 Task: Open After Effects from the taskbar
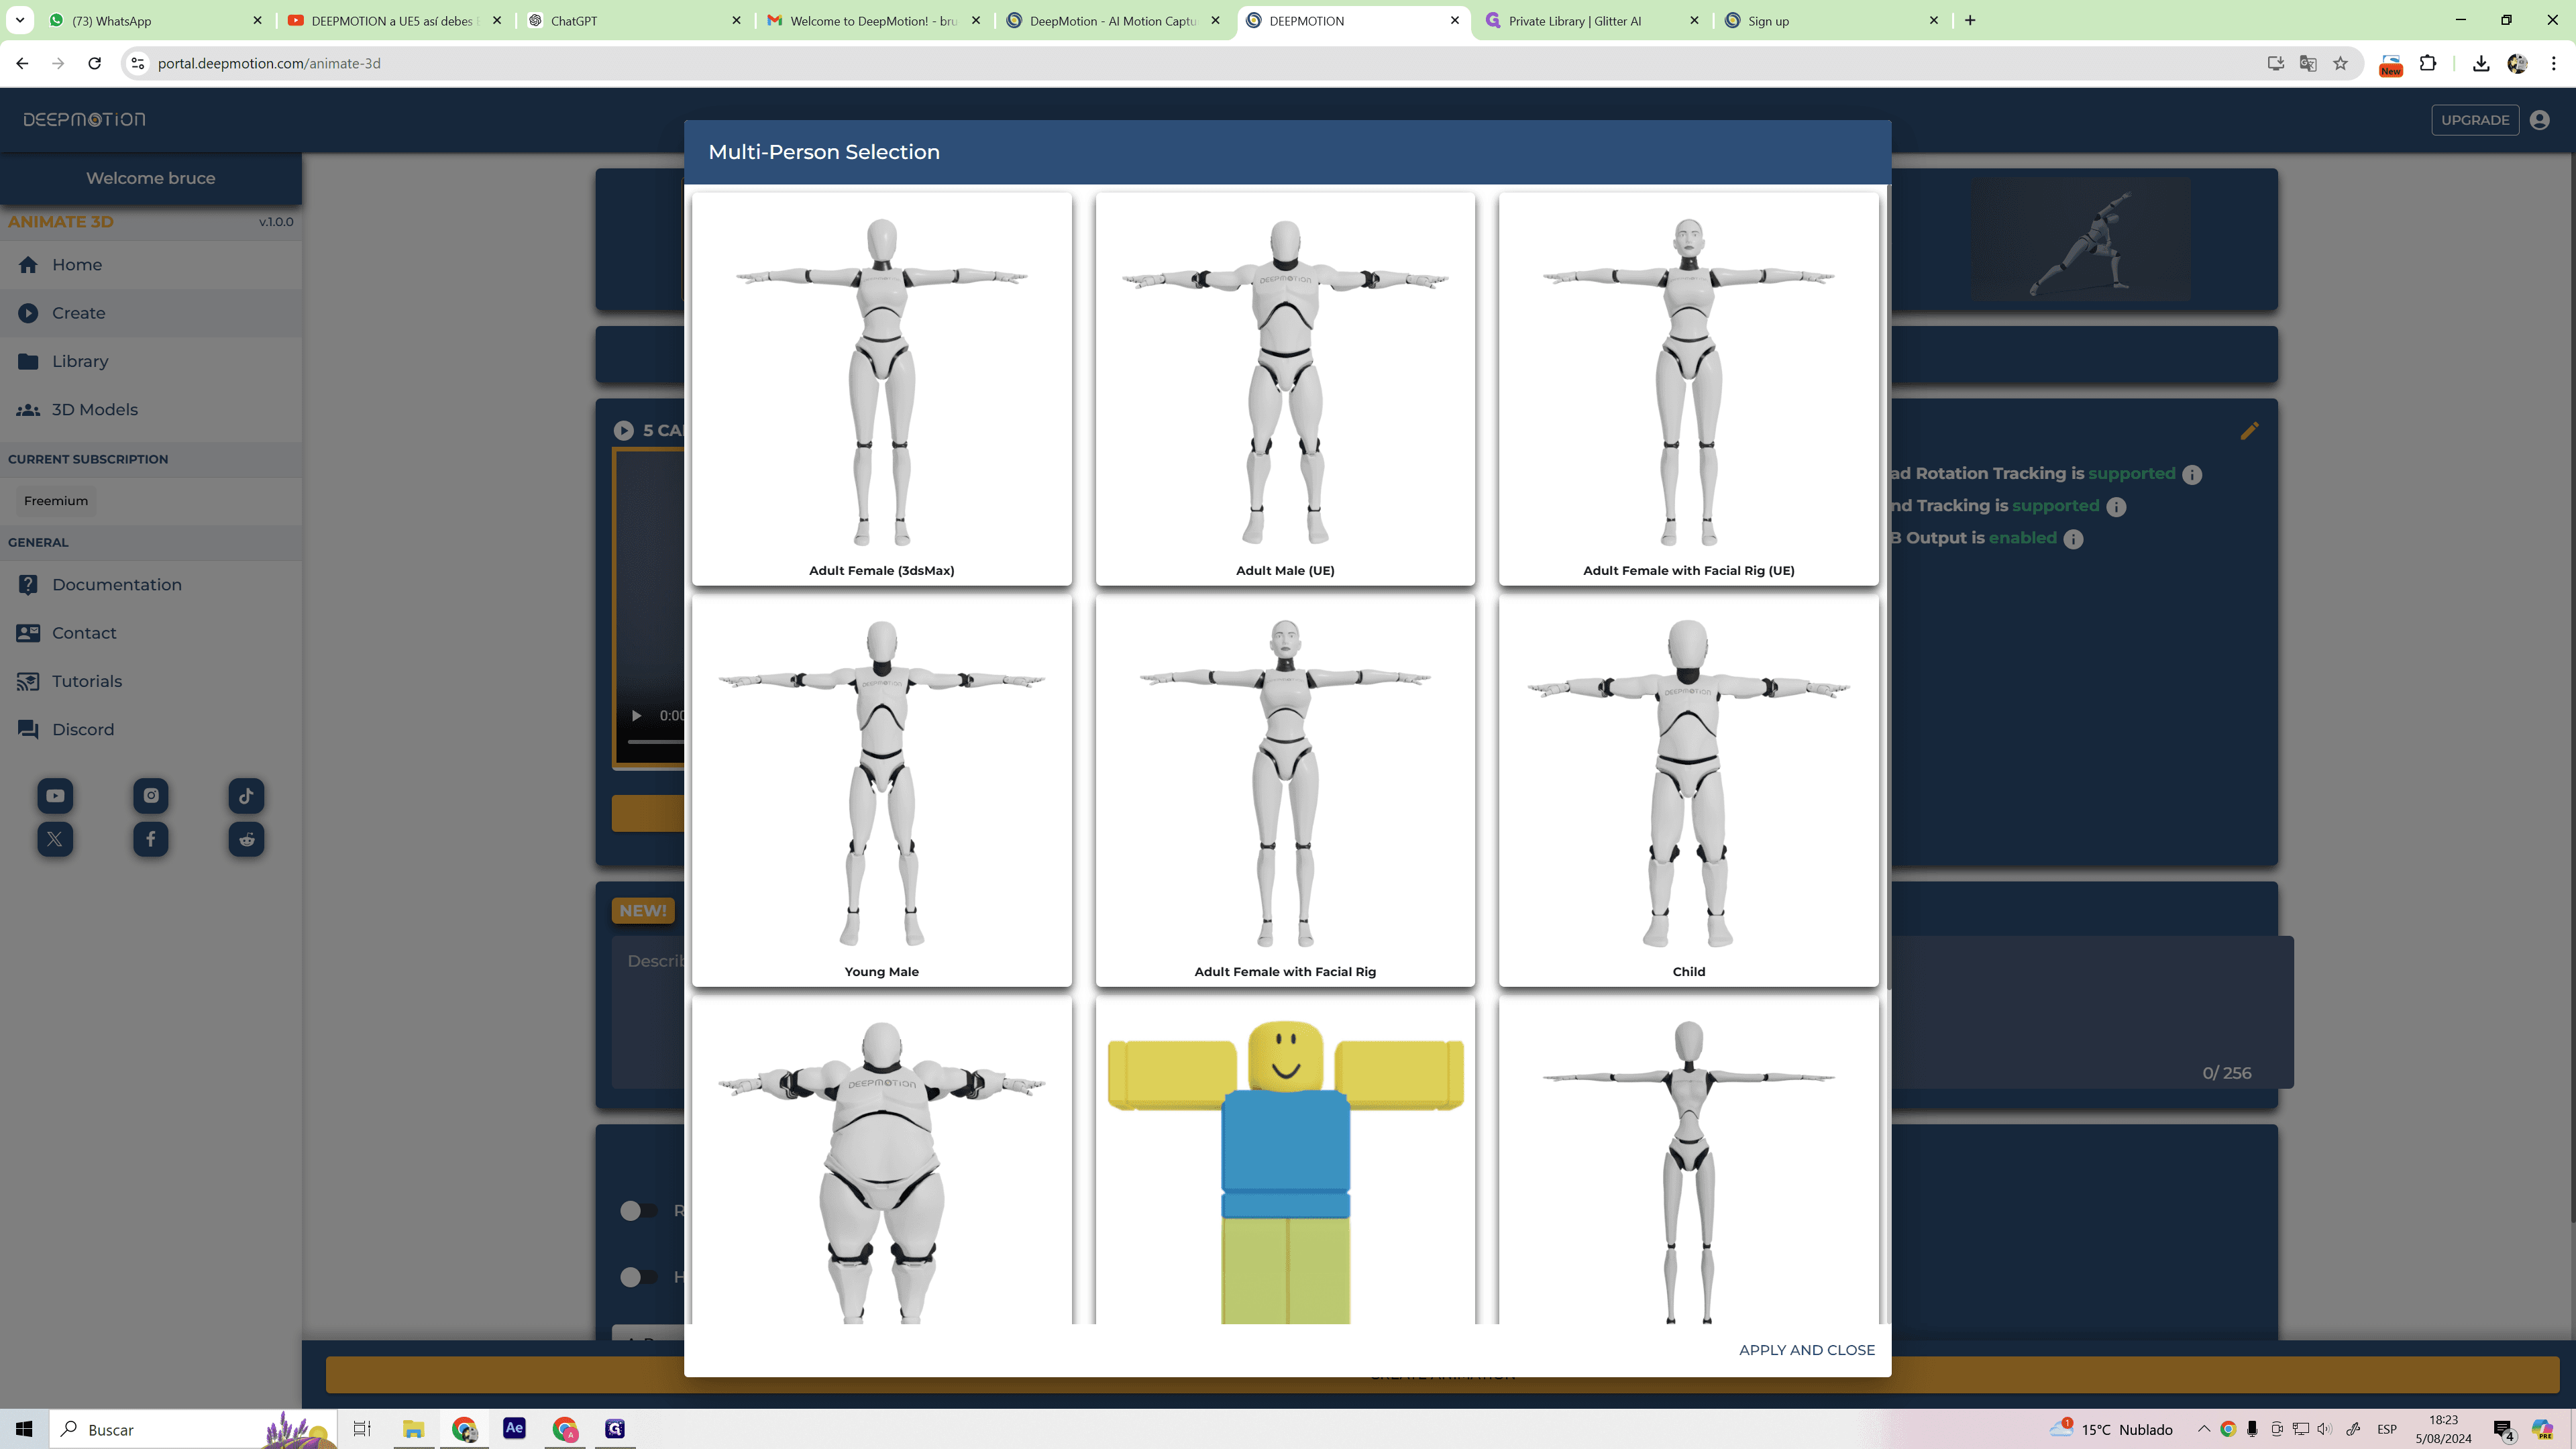click(514, 1428)
